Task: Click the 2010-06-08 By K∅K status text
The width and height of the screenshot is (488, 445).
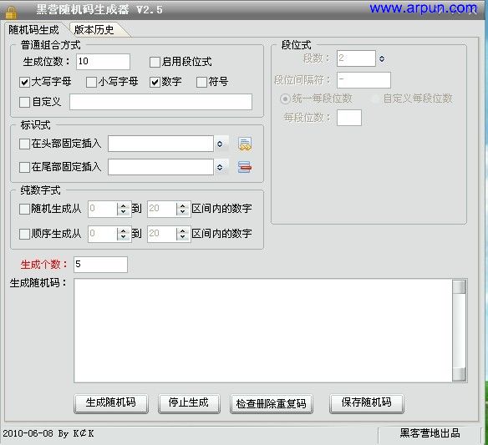Action: pos(48,433)
